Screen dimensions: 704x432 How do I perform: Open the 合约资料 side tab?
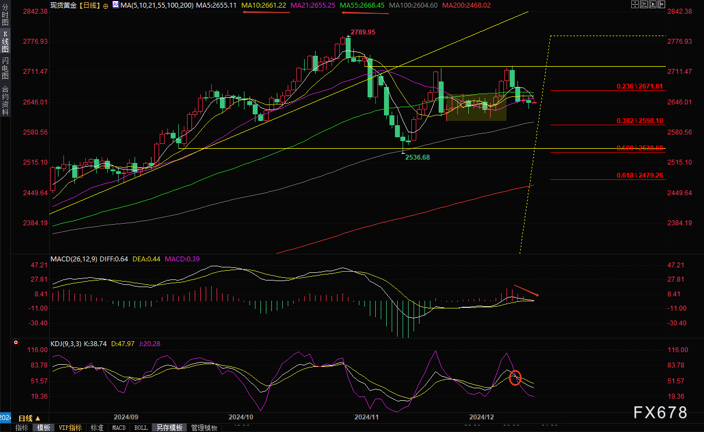click(x=5, y=100)
